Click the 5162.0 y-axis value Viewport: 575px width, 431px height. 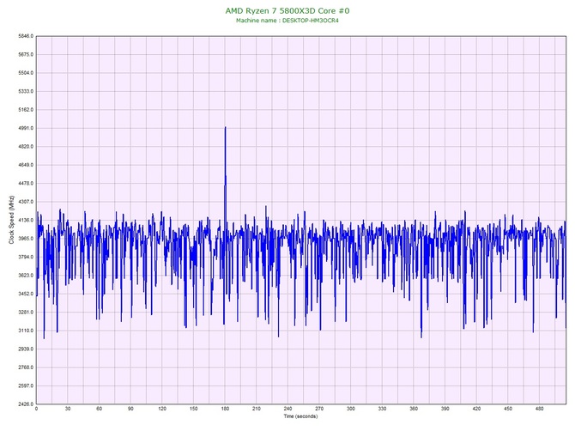(x=26, y=110)
